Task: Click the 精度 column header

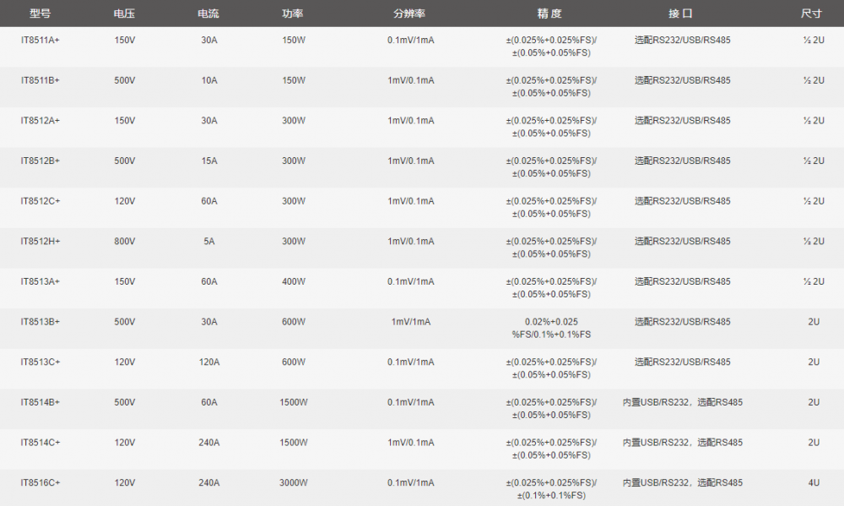Action: 549,14
